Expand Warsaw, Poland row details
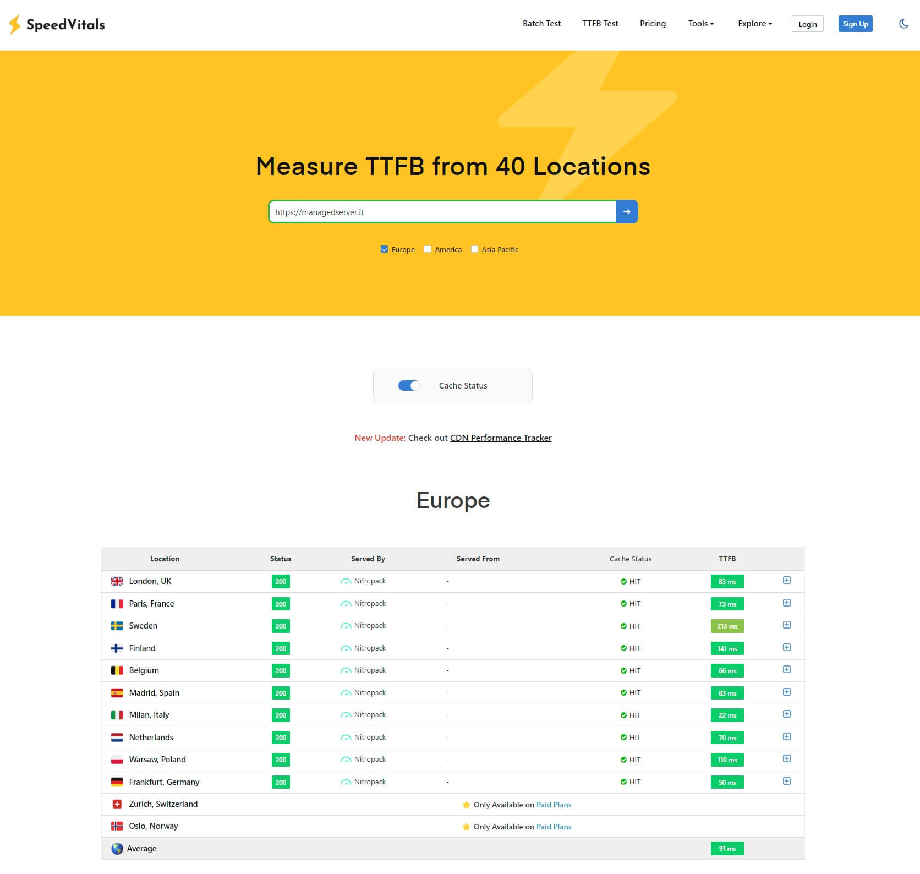920x874 pixels. 787,758
